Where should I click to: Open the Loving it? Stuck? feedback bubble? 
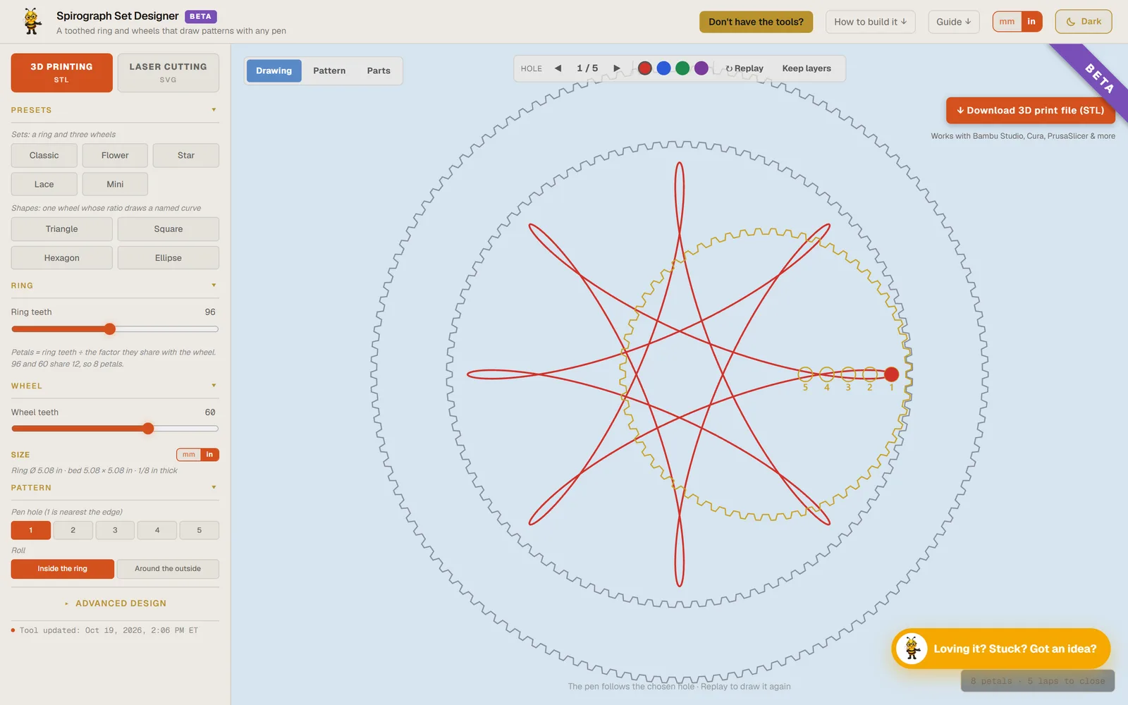click(1001, 649)
